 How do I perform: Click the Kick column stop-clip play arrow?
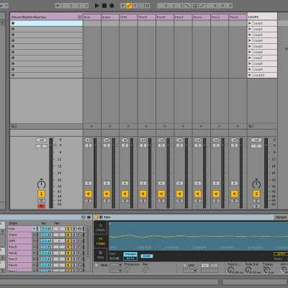[x=92, y=126]
